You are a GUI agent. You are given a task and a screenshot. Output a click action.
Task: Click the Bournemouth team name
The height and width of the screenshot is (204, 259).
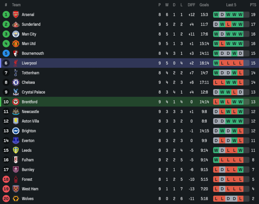[33, 53]
